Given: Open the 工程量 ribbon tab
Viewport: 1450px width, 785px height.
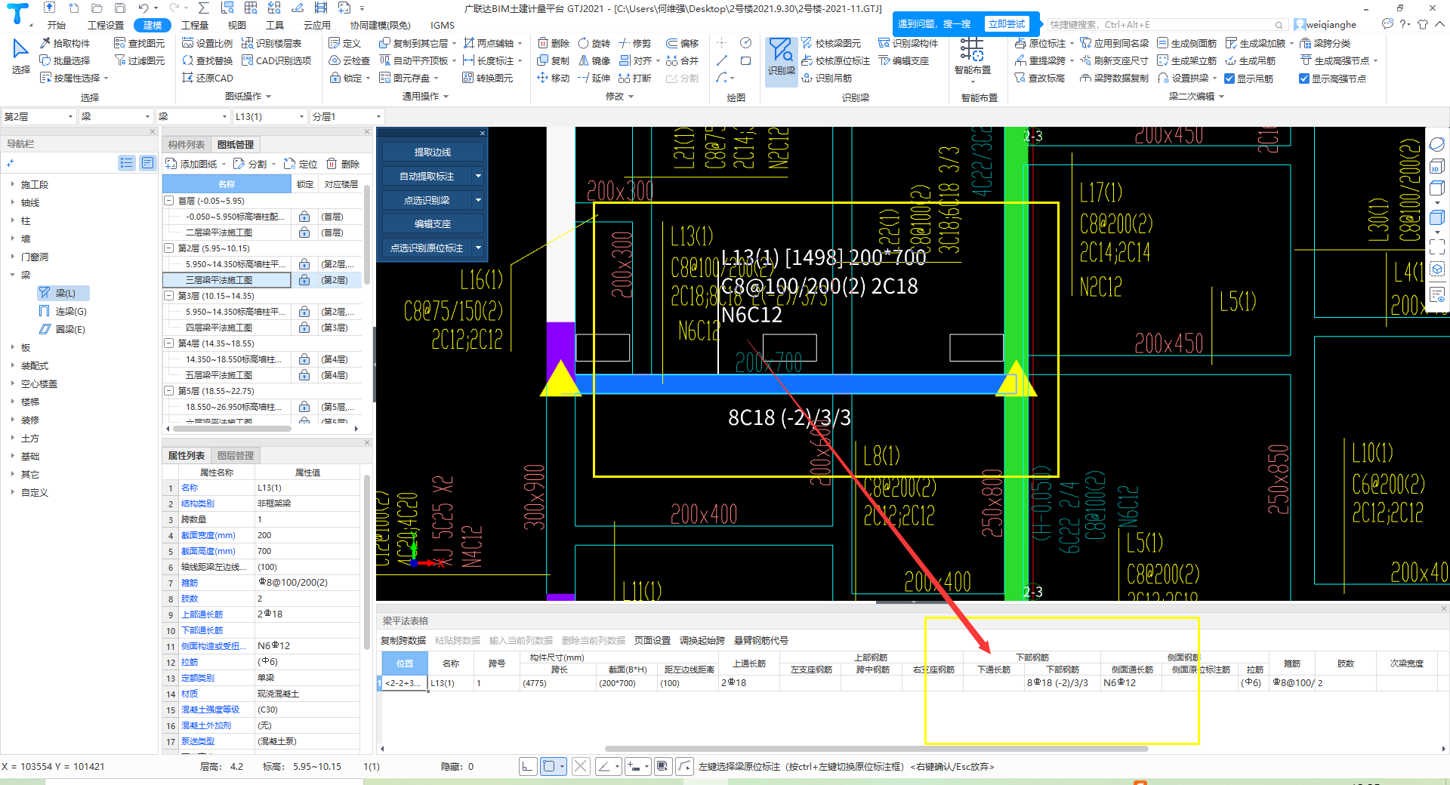Looking at the screenshot, I should (195, 25).
